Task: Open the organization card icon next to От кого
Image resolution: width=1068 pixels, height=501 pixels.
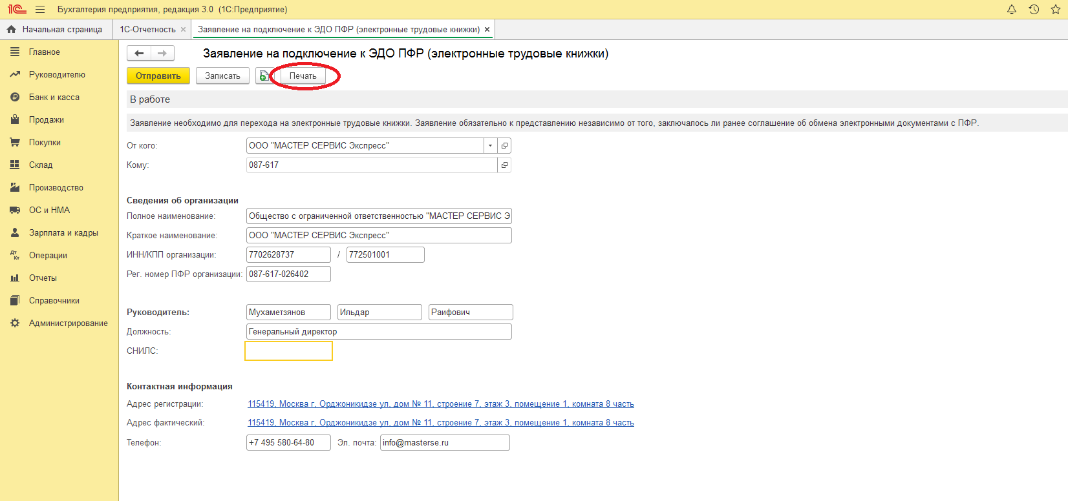Action: (504, 146)
